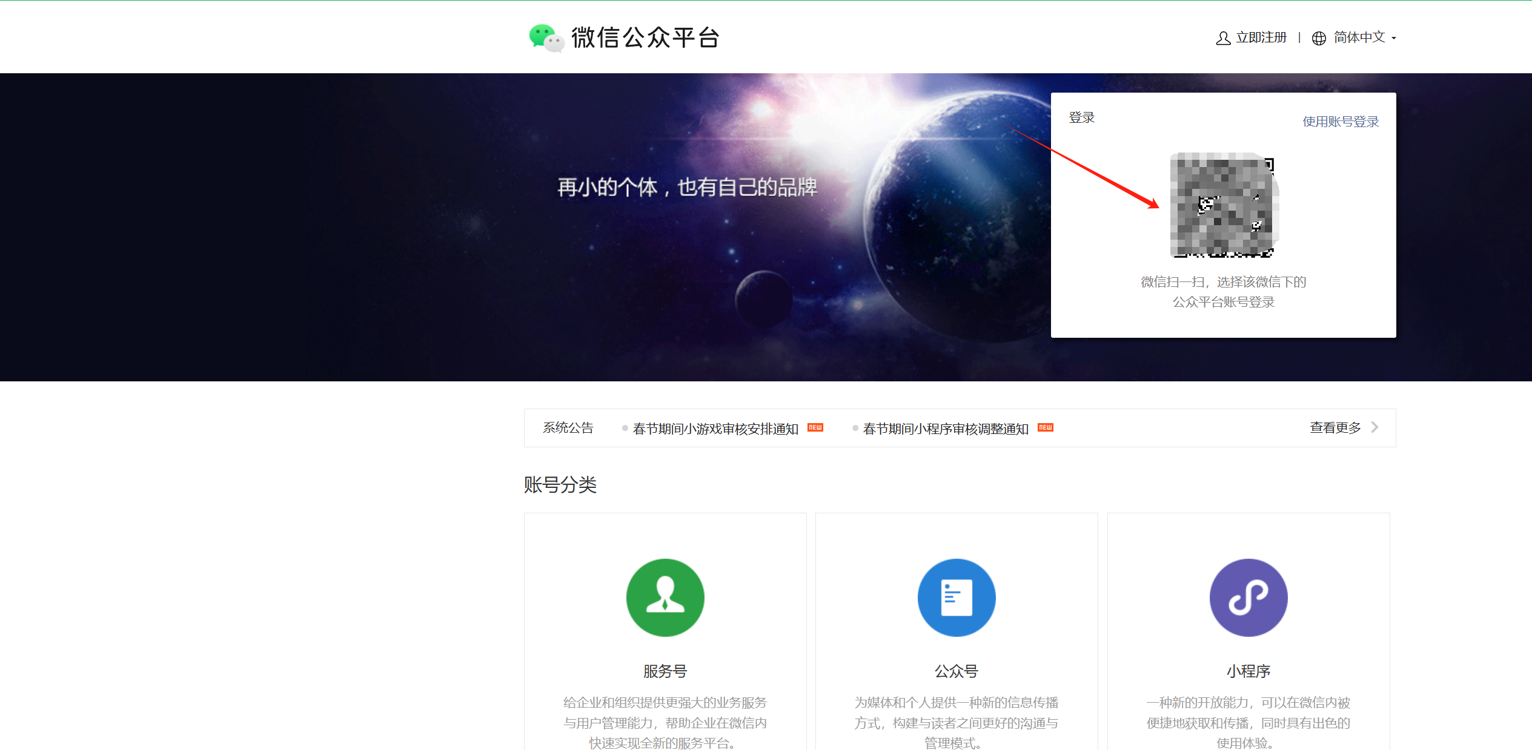Select the 小程序 card title
The width and height of the screenshot is (1532, 750).
[1248, 671]
